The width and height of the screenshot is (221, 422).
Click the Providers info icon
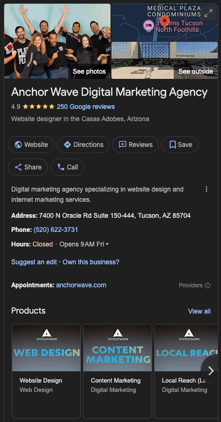[207, 285]
